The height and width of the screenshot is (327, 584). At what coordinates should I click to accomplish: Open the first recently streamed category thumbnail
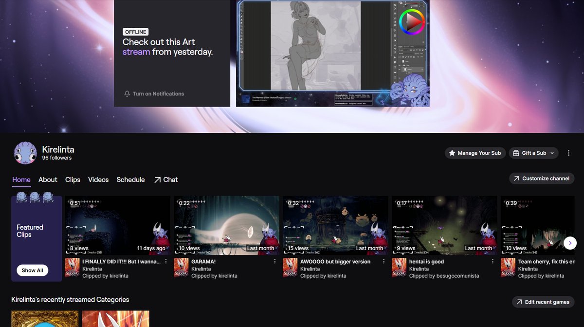[x=45, y=319]
